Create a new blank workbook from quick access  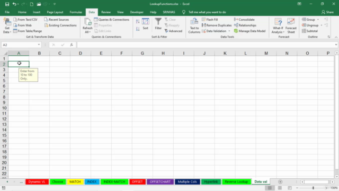pyautogui.click(x=32, y=4)
